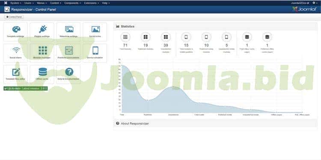Open Social share wifi icon
This screenshot has height=160, width=321.
click(16, 50)
